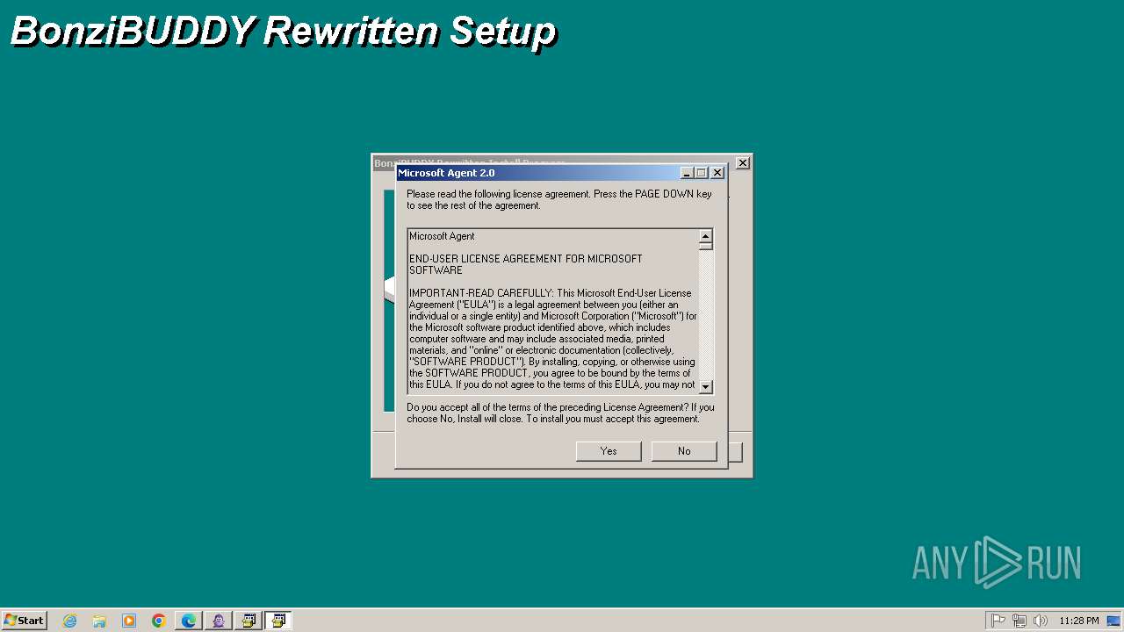Launch Google Chrome from the taskbar
Viewport: 1124px width, 632px height.
point(159,621)
